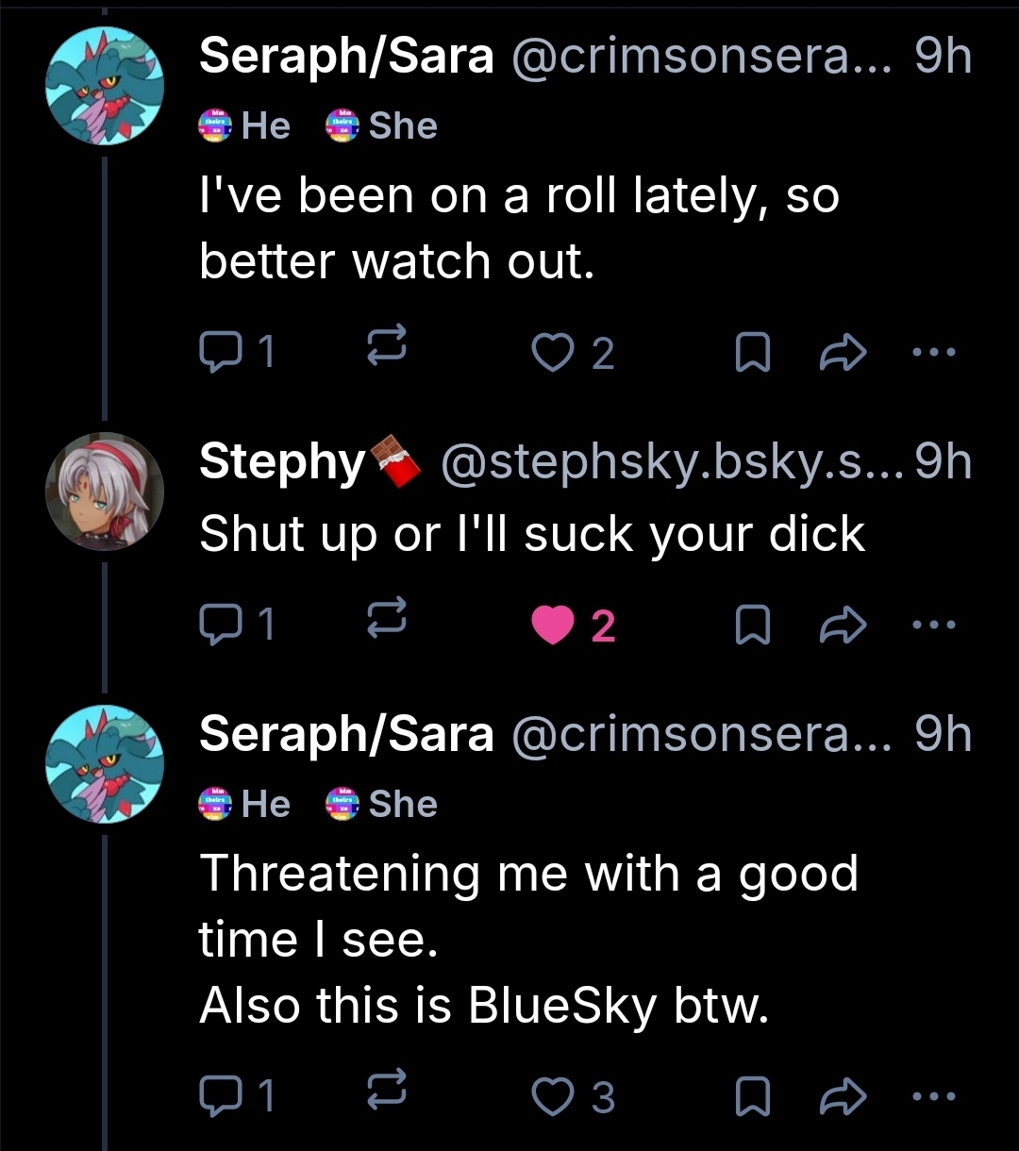This screenshot has width=1019, height=1151.
Task: Open more options on last post
Action: coord(935,1095)
